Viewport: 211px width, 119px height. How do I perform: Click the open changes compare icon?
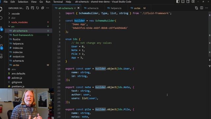[x=196, y=8]
